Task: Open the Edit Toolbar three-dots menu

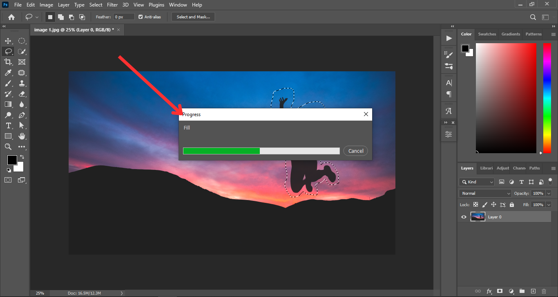Action: [x=22, y=147]
